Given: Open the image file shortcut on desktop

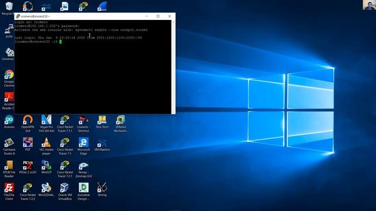Looking at the screenshot, I should (x=64, y=6).
